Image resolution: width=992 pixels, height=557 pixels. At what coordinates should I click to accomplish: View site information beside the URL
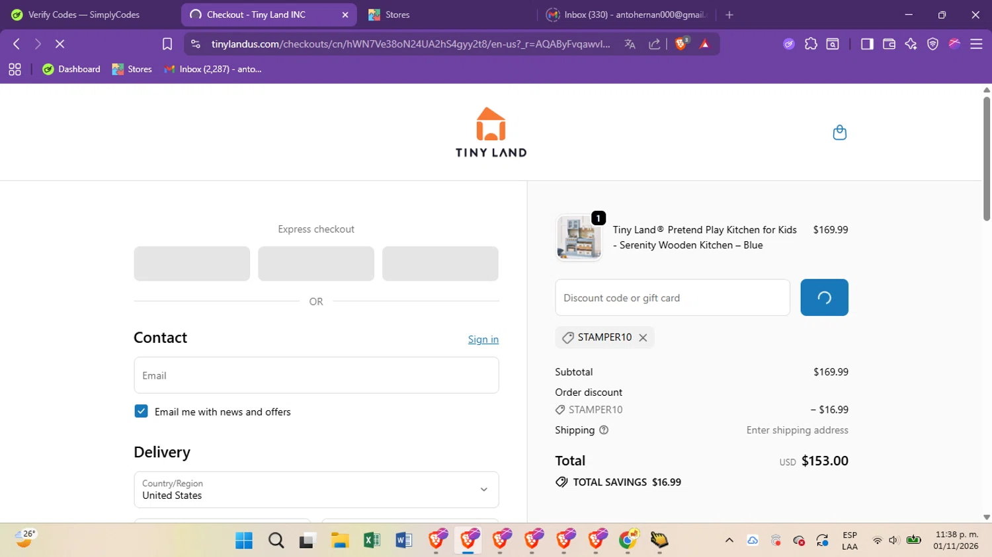(x=195, y=44)
